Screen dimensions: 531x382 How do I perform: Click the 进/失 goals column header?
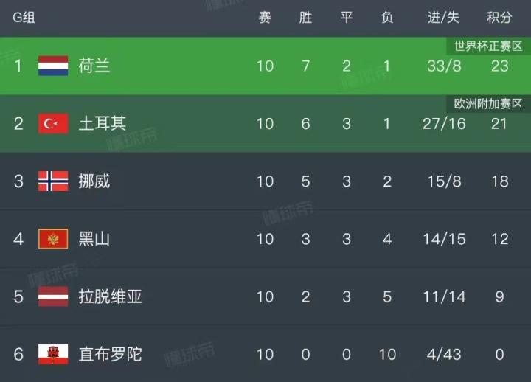(x=444, y=18)
